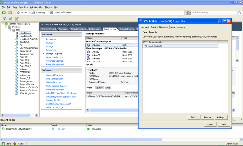Select server location 192.168.0.203:3260
Screen dimensions: 243x146
(x=180, y=46)
